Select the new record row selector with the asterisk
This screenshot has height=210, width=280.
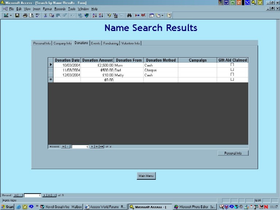click(51, 79)
